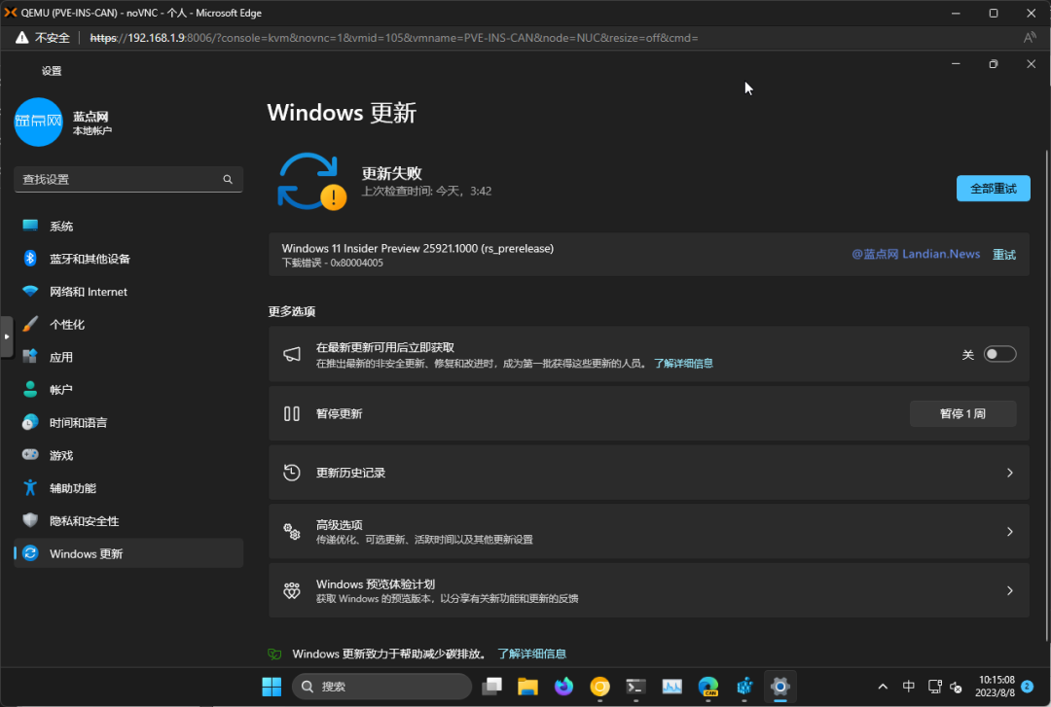The width and height of the screenshot is (1051, 707).
Task: Open Task View on the taskbar
Action: [492, 687]
